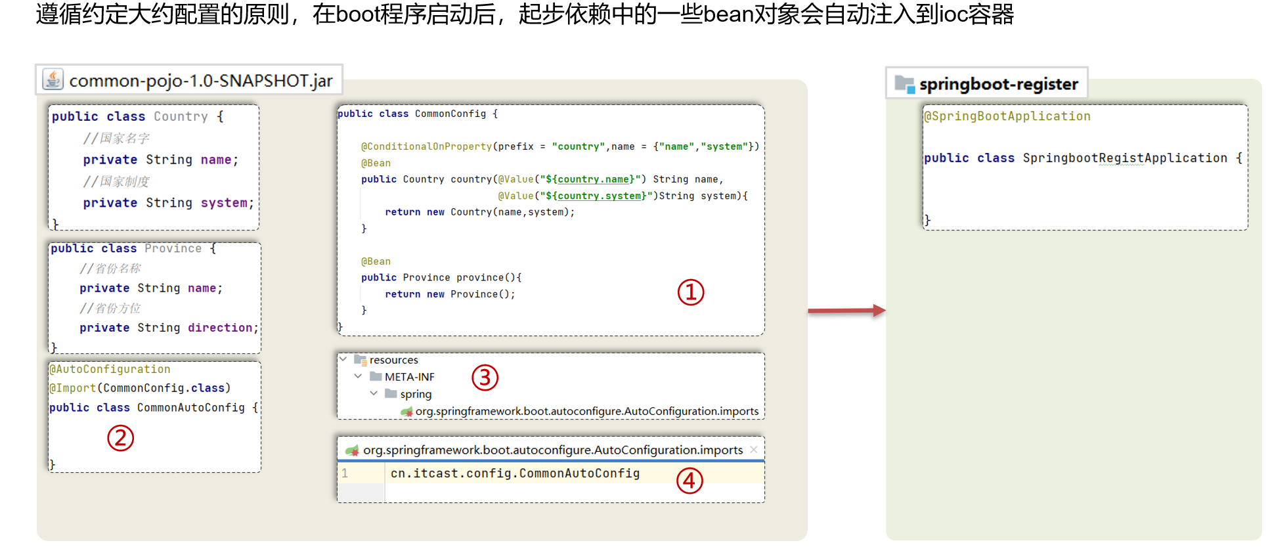Click the META-INF folder icon
The width and height of the screenshot is (1270, 547).
pos(376,377)
